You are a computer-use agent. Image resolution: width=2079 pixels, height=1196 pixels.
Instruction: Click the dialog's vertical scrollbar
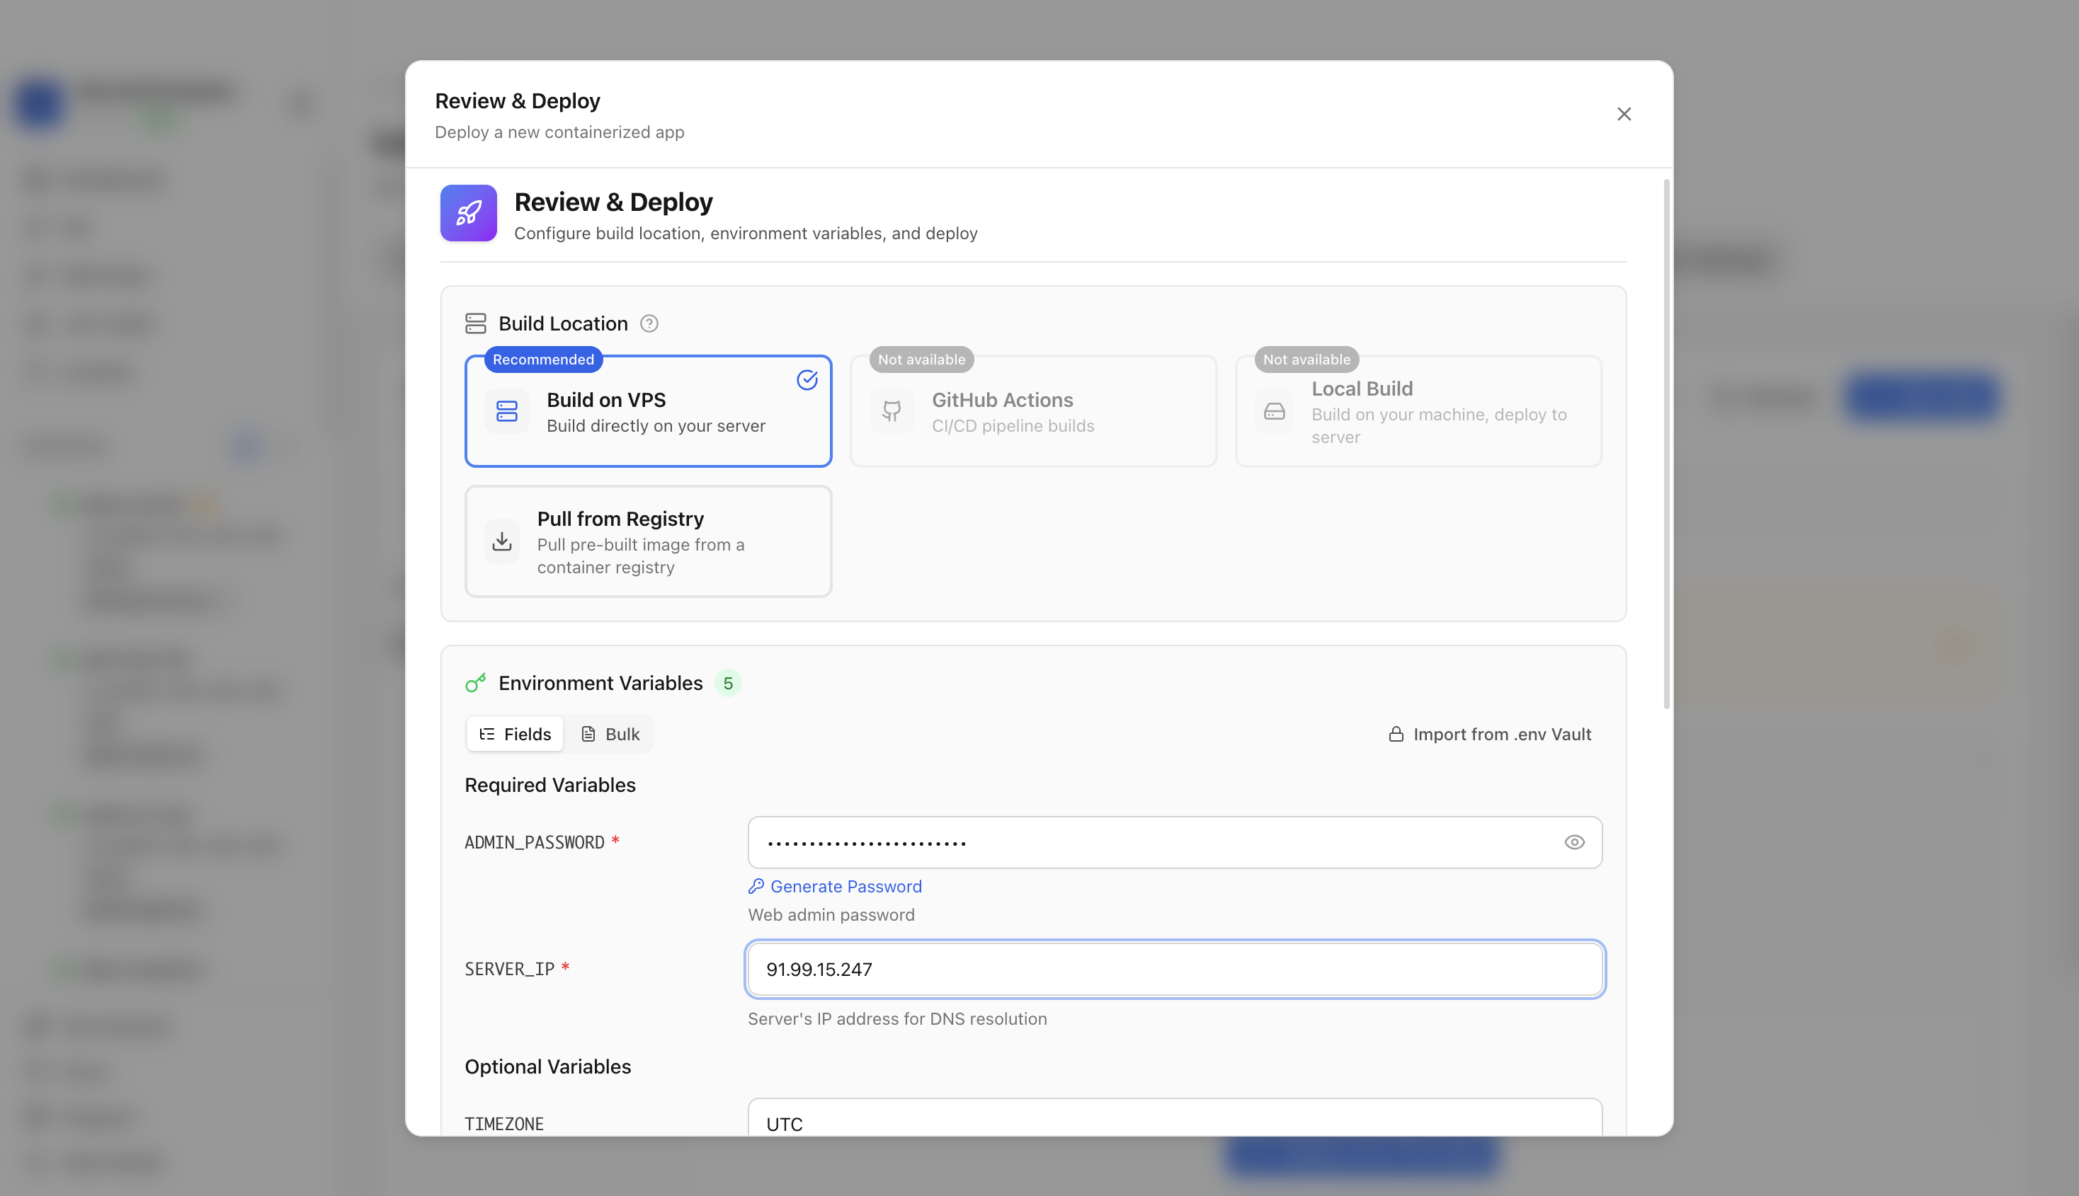(x=1666, y=444)
